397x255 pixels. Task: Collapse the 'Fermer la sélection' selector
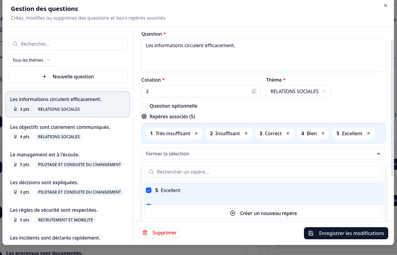coord(263,154)
